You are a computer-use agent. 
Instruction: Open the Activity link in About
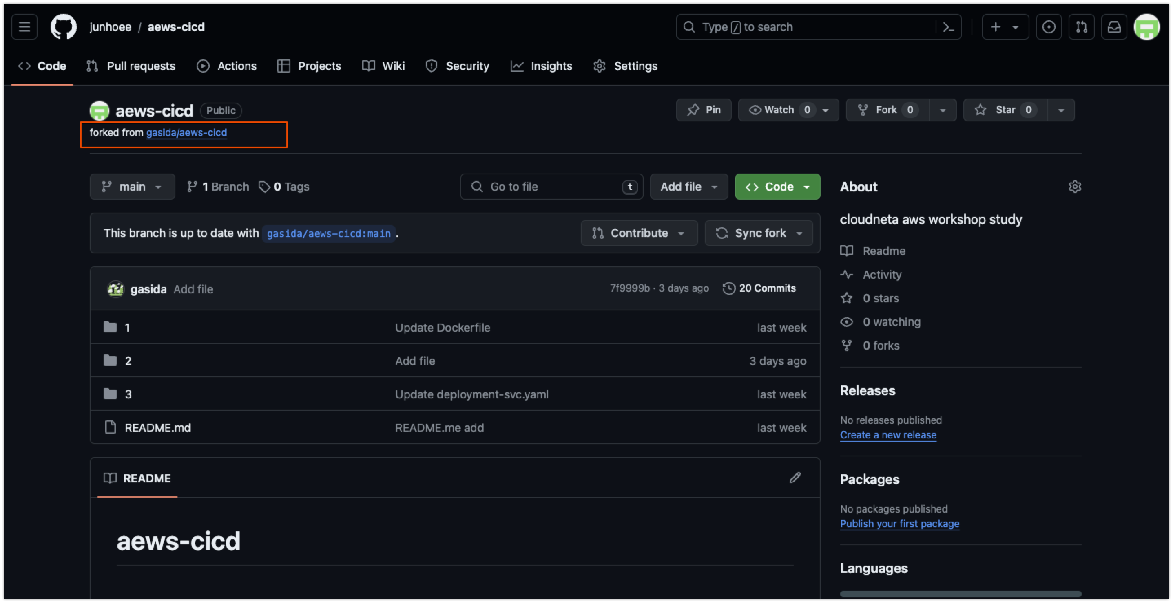(x=871, y=274)
